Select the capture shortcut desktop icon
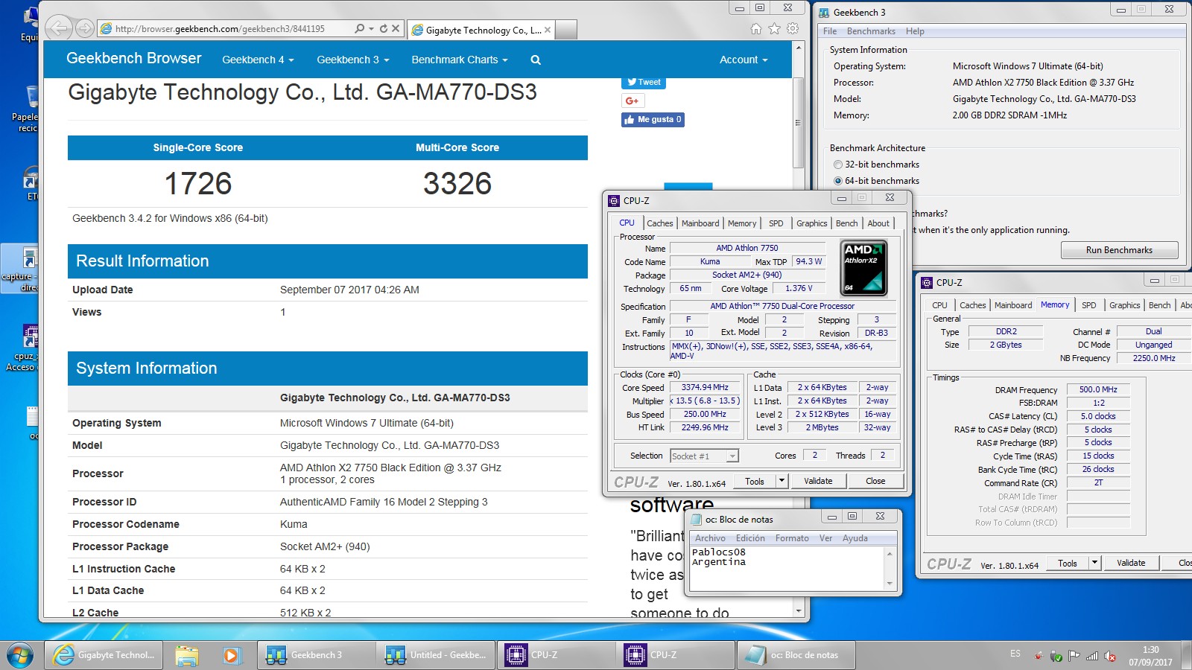 click(x=21, y=268)
